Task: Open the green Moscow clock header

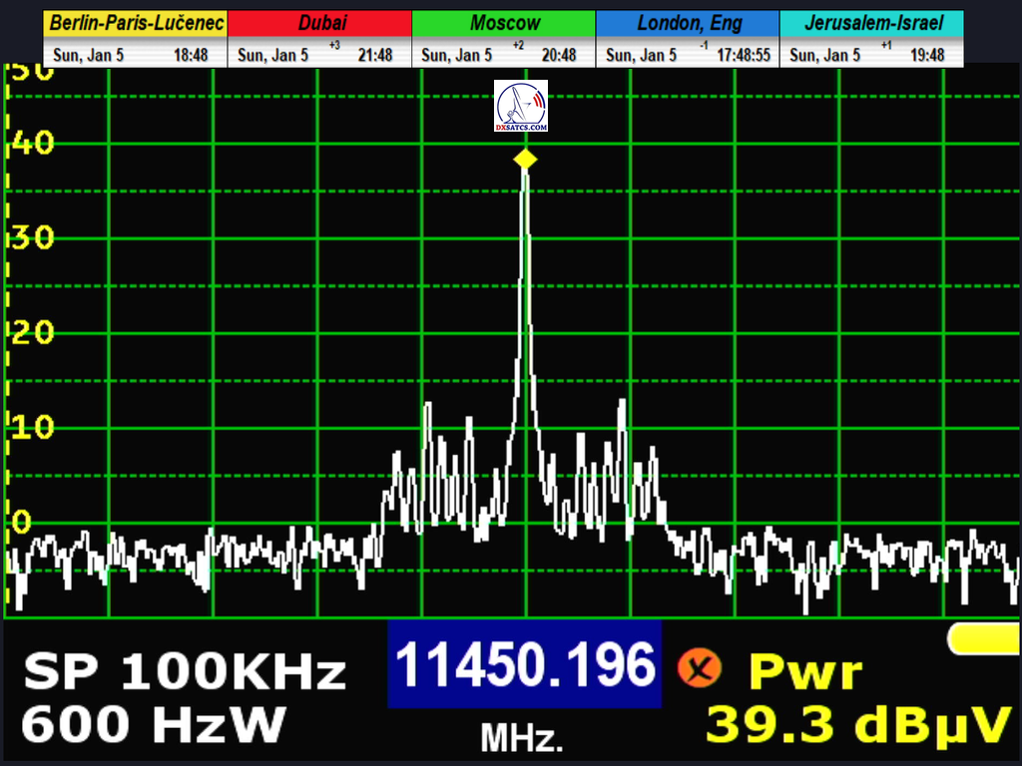Action: (503, 23)
